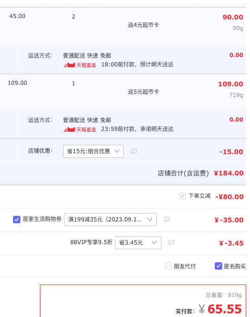Click the 朋友代付 label text
Viewport: 250px width, 317px height.
[x=185, y=266]
